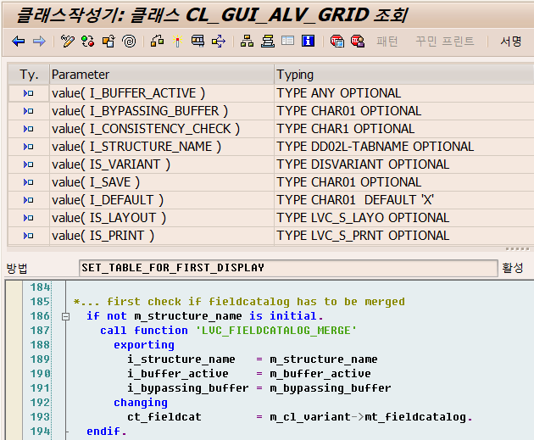Screen dimensions: 534x440
Task: Click importing icon of I_CONSISTENCY_CHECK row
Action: (x=28, y=129)
